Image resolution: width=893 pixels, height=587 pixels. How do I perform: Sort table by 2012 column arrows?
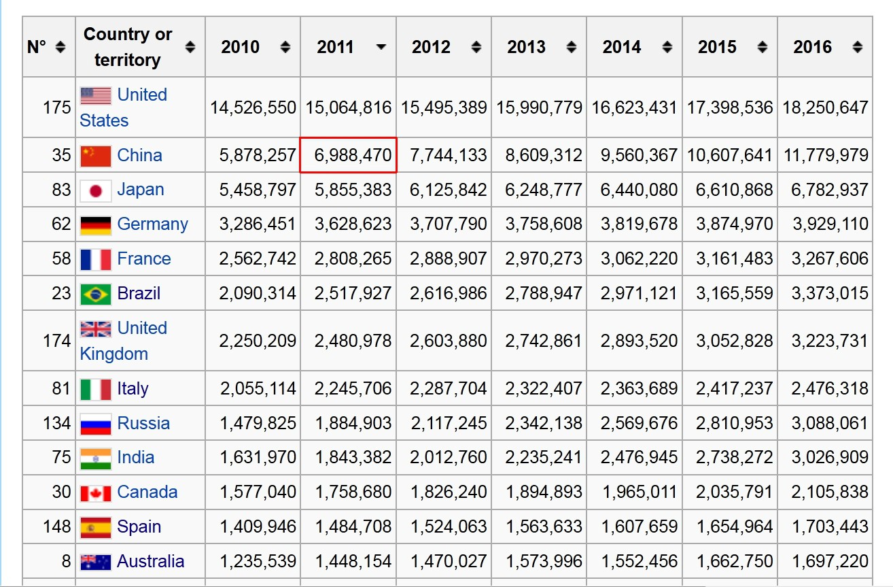pyautogui.click(x=476, y=47)
